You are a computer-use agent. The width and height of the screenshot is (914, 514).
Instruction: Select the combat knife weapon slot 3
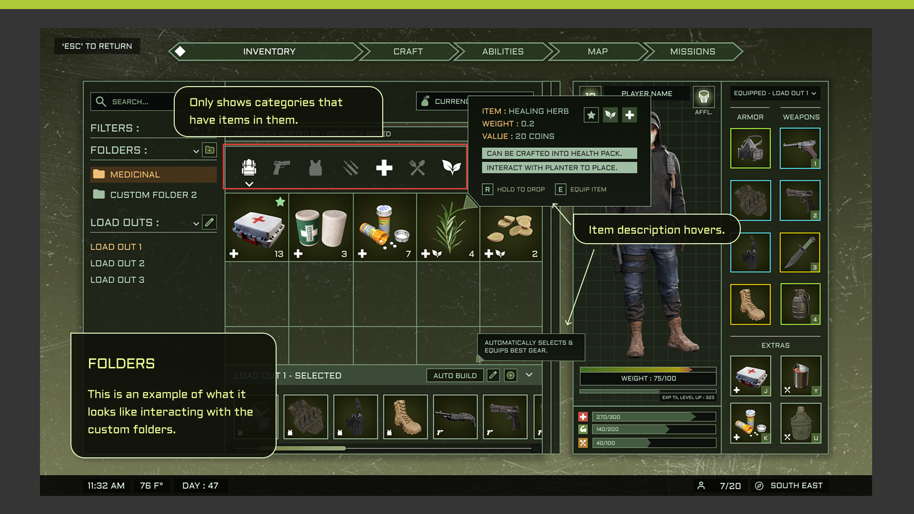[800, 252]
